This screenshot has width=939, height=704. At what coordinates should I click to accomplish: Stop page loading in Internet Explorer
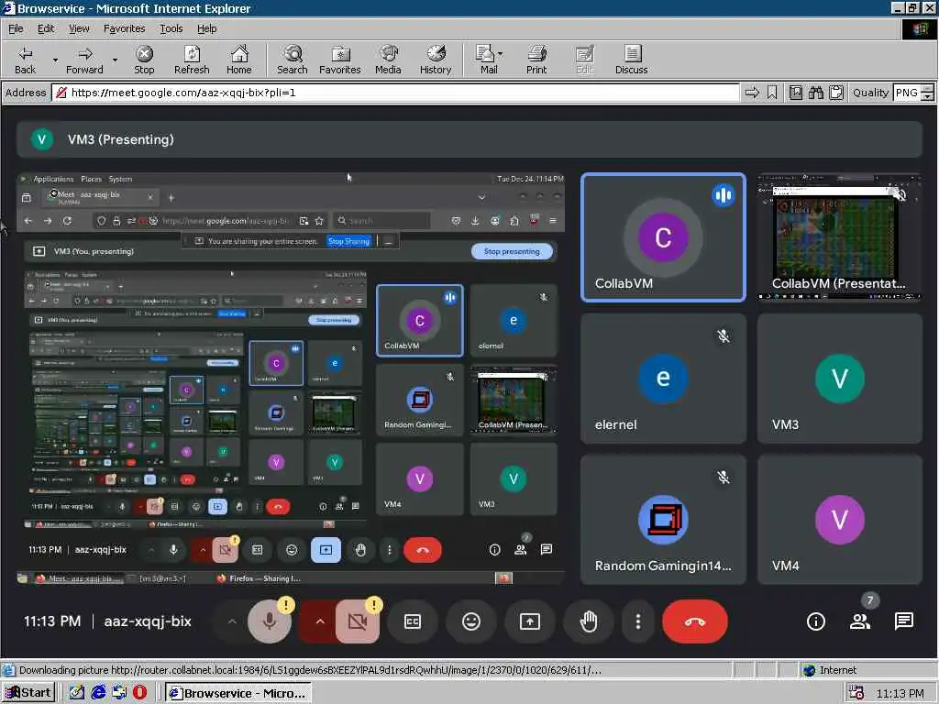(x=144, y=60)
